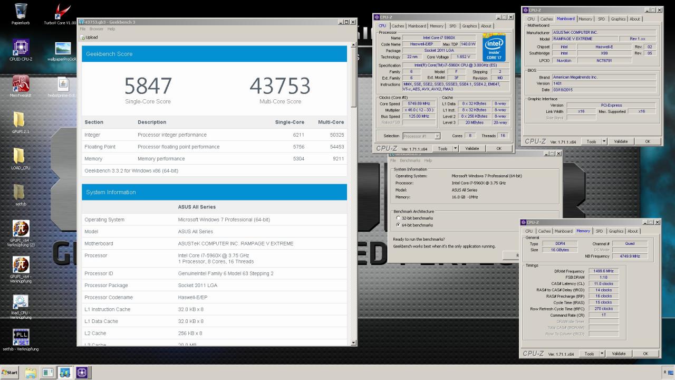The height and width of the screenshot is (380, 675).
Task: Switch to CPU tab in CPU-Z Memory window
Action: pyautogui.click(x=529, y=231)
